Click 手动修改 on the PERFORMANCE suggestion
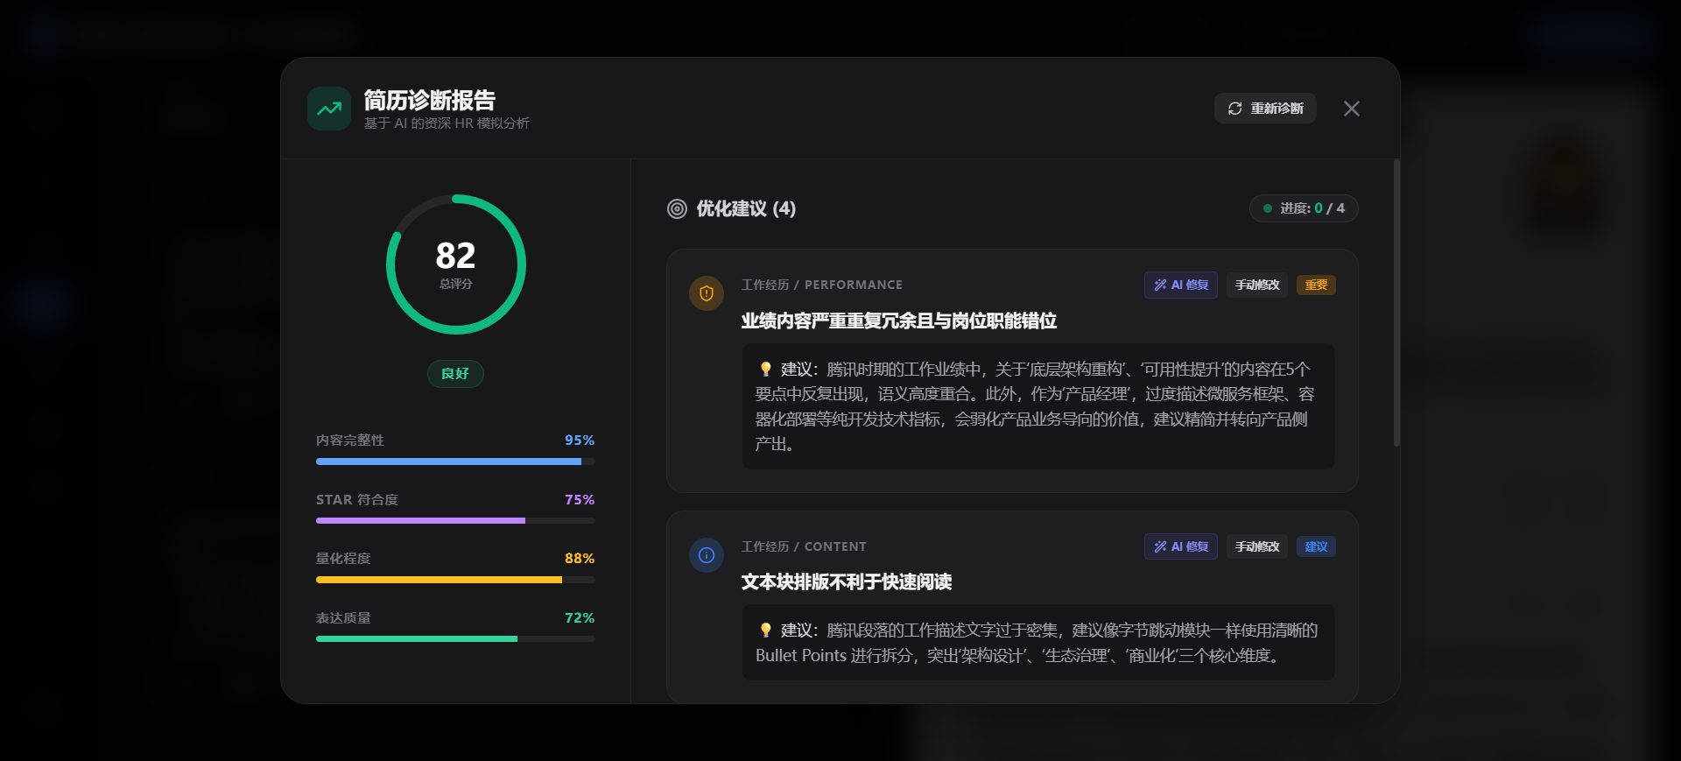 coord(1257,285)
